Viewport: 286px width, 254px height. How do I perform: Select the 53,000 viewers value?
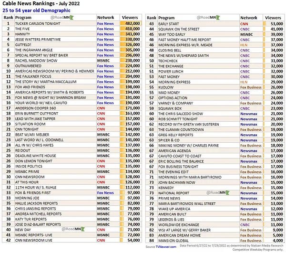tap(277, 24)
